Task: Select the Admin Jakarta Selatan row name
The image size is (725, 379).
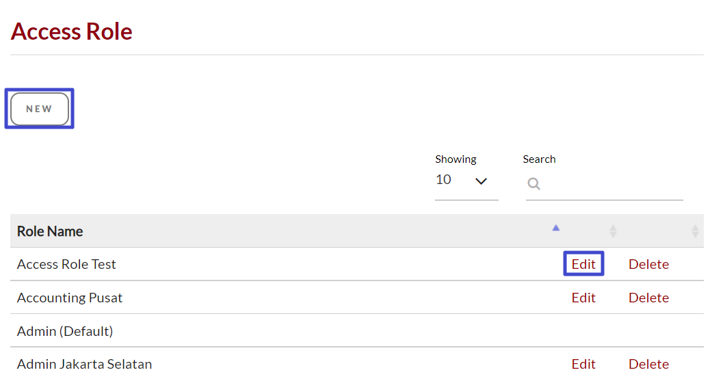Action: click(84, 364)
